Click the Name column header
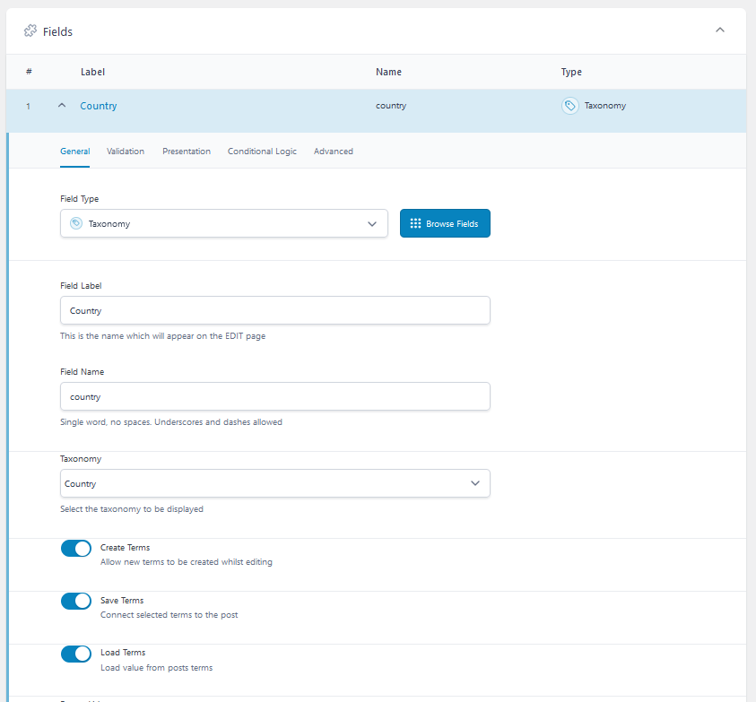 [388, 72]
